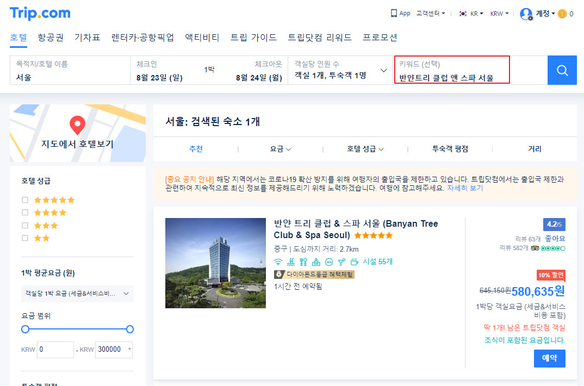Select the 기차표 tab
The width and height of the screenshot is (584, 386).
(x=87, y=37)
